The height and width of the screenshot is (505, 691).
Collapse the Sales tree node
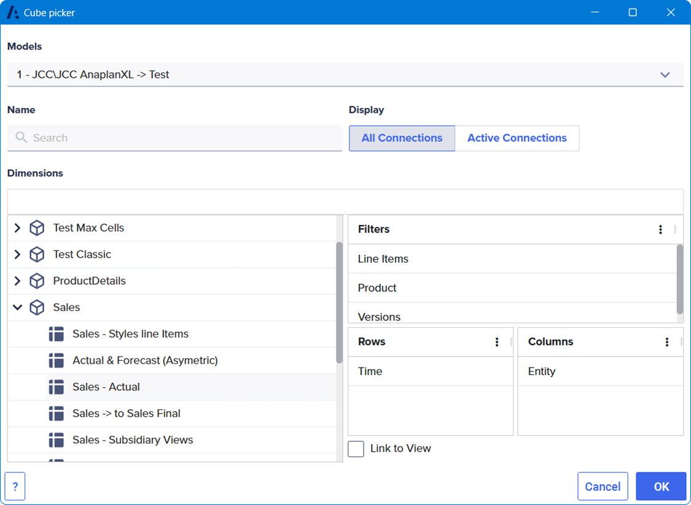(x=17, y=307)
